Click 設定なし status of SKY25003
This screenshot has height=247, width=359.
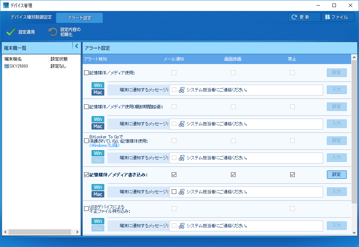(x=59, y=66)
